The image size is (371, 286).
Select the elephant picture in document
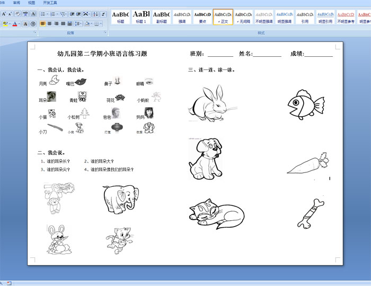[x=121, y=200]
